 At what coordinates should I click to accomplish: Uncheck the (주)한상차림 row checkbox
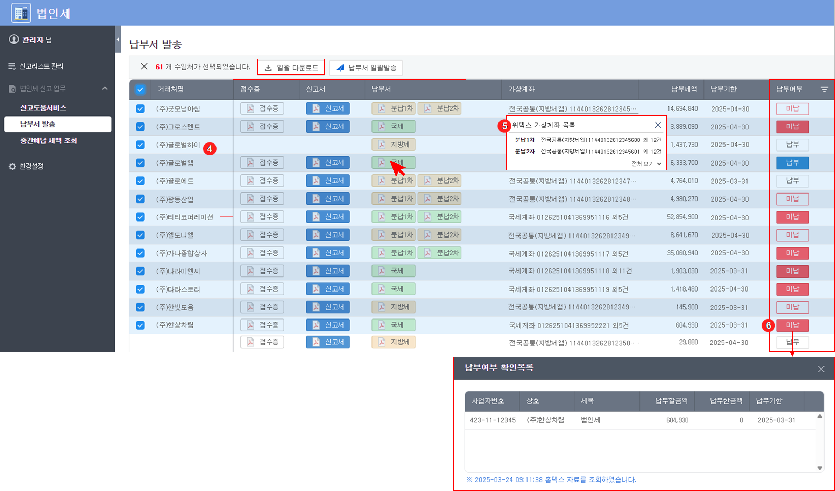click(x=140, y=325)
